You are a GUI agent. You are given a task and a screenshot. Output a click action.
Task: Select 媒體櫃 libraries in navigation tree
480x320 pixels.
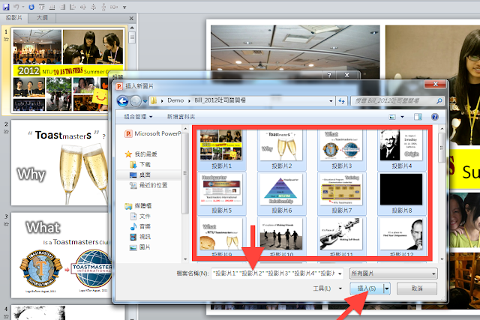pyautogui.click(x=138, y=206)
